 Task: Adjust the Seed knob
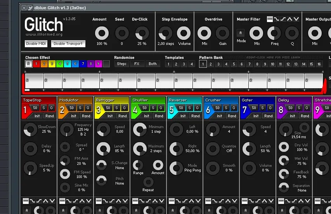click(122, 33)
